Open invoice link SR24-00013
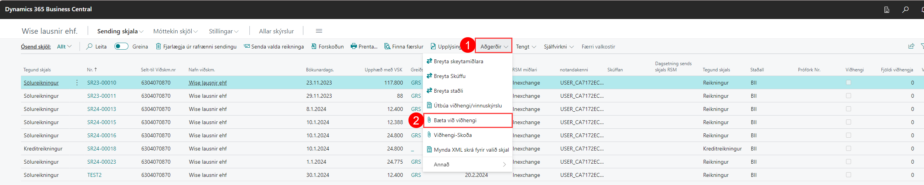 pos(102,109)
